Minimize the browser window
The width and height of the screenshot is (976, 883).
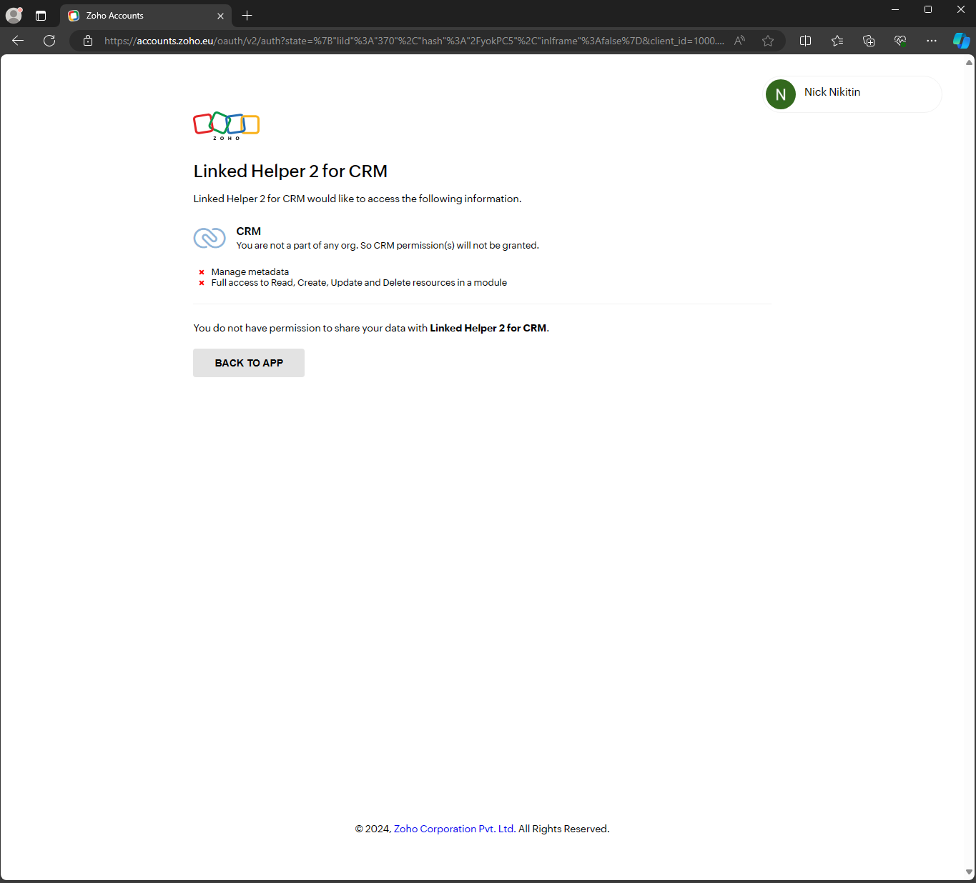(x=895, y=9)
